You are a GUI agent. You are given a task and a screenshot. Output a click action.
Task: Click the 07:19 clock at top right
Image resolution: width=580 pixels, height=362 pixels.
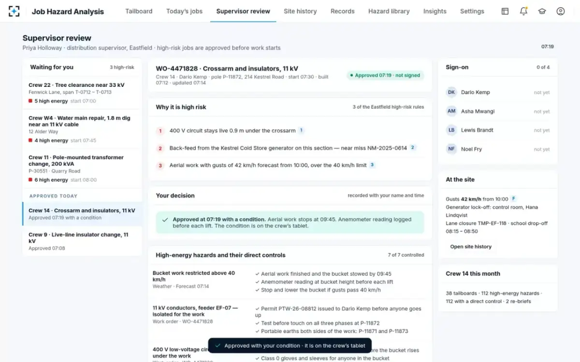548,47
